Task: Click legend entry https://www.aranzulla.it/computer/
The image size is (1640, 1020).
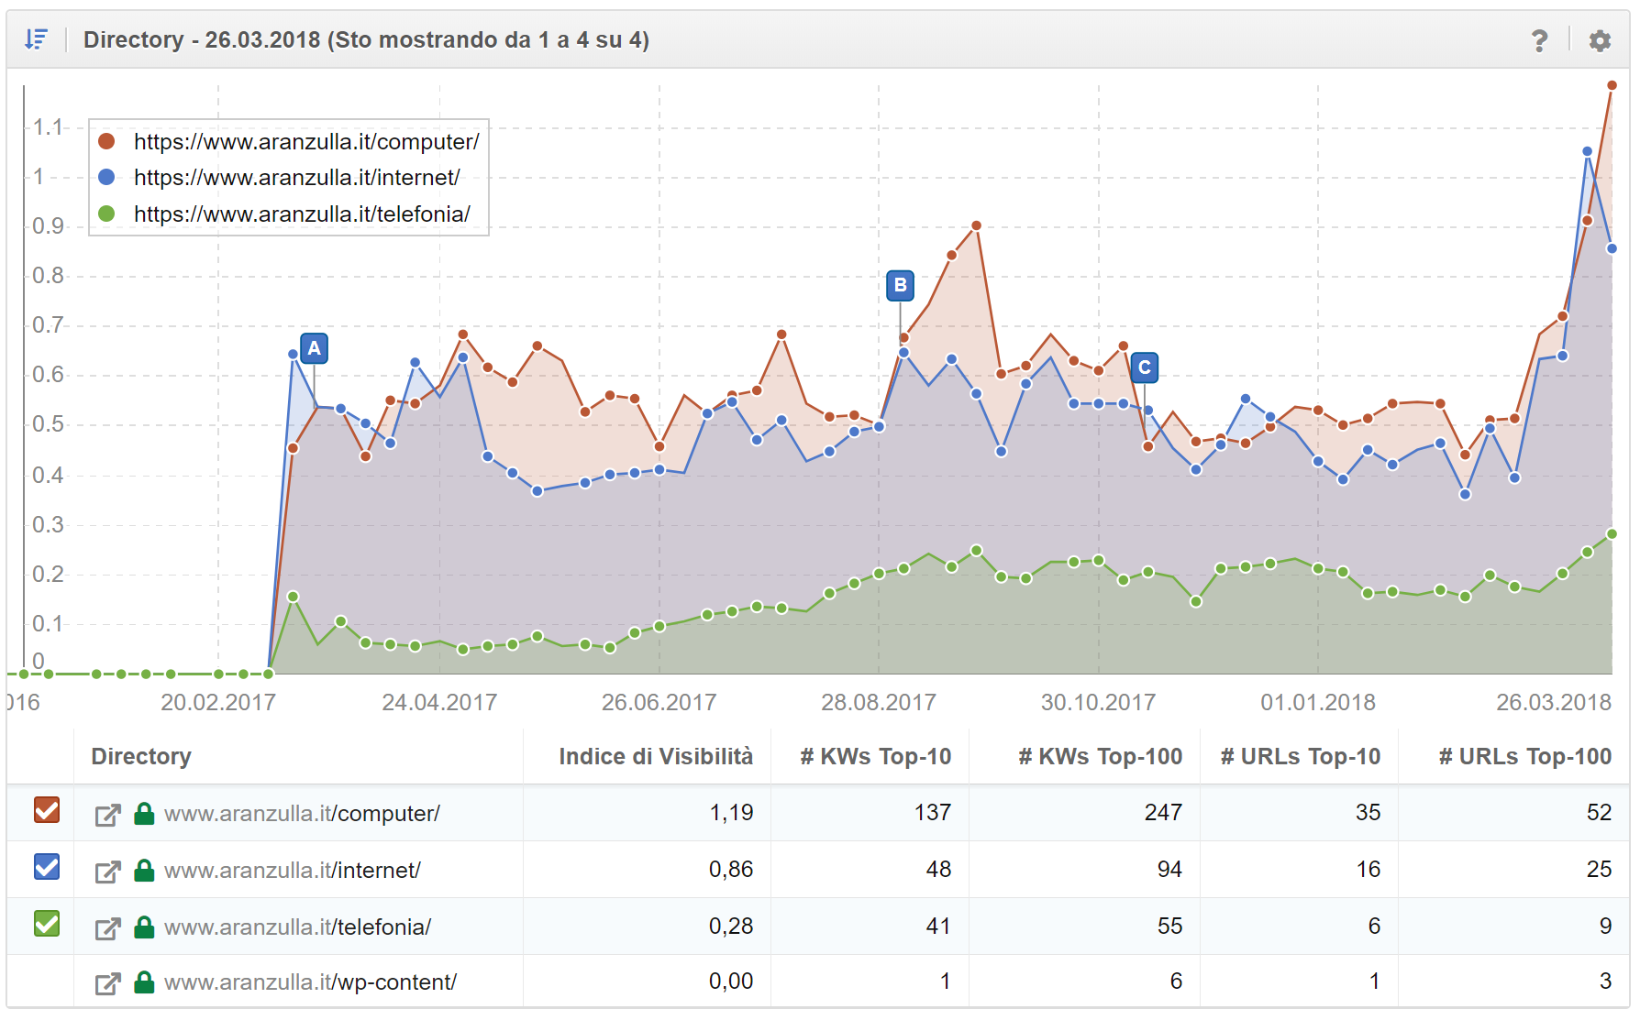Action: tap(306, 142)
